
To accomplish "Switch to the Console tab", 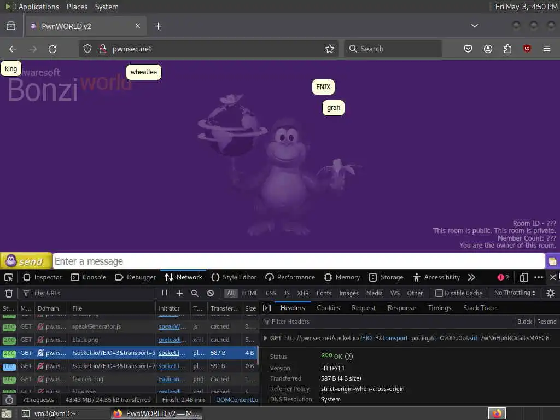I will click(x=89, y=277).
